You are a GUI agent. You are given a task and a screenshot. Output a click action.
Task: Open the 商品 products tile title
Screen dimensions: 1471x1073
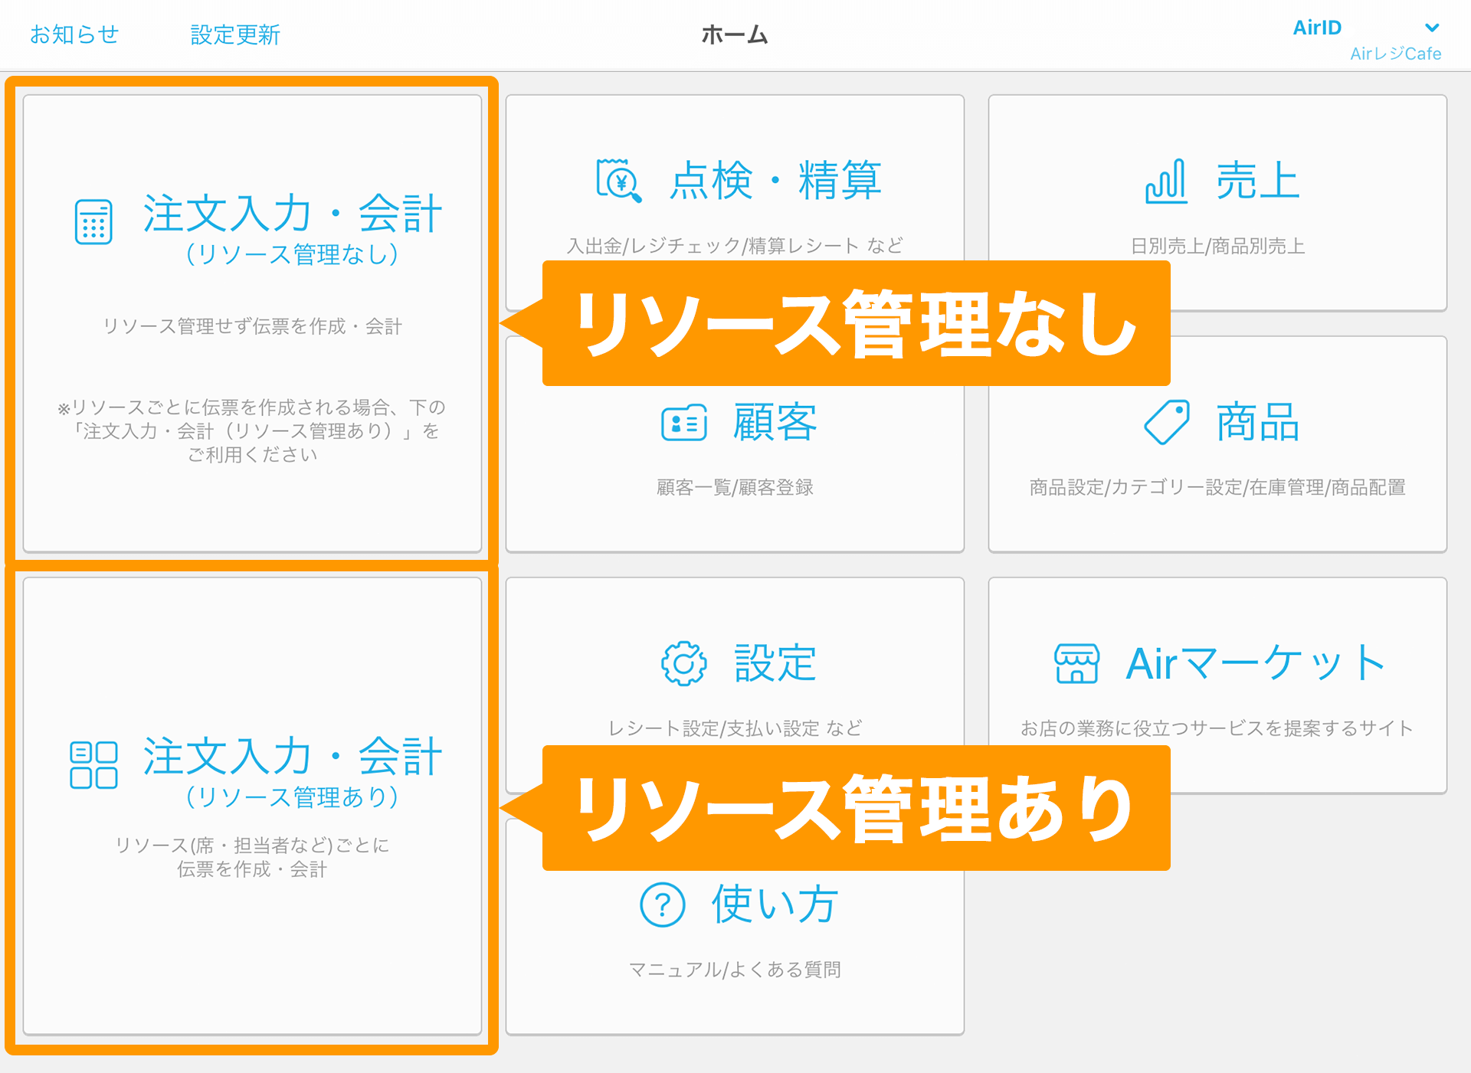(1257, 422)
